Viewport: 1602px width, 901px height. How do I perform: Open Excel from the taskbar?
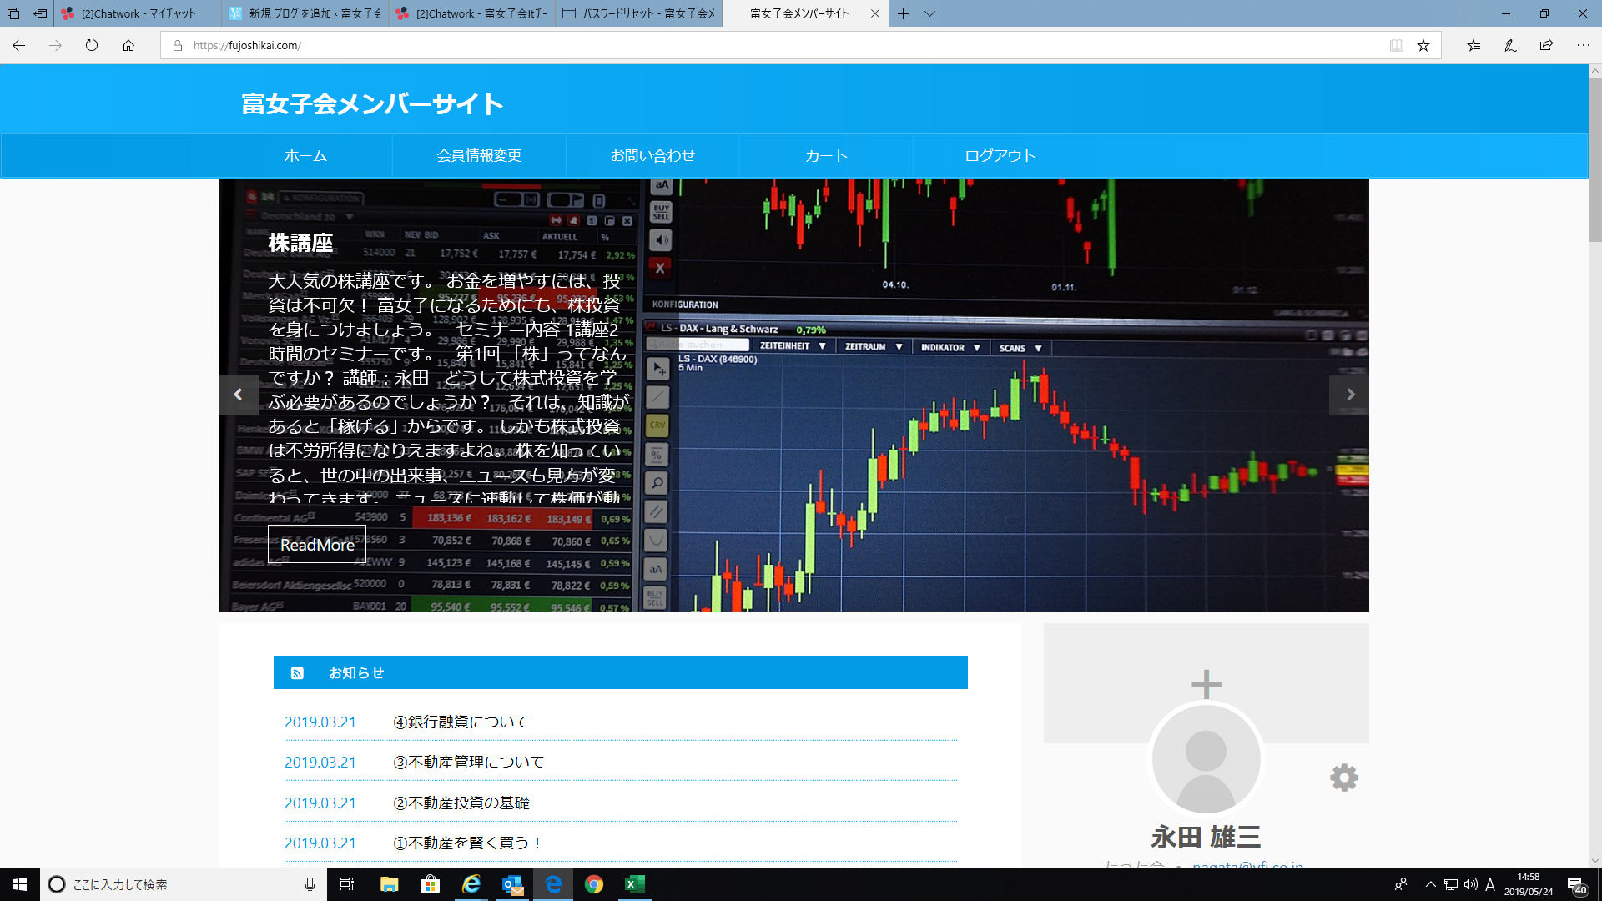pyautogui.click(x=634, y=884)
